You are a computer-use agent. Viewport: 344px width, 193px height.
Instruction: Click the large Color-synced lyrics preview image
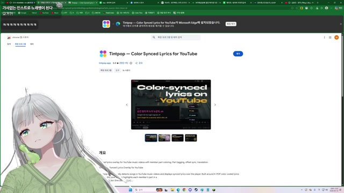[171, 105]
